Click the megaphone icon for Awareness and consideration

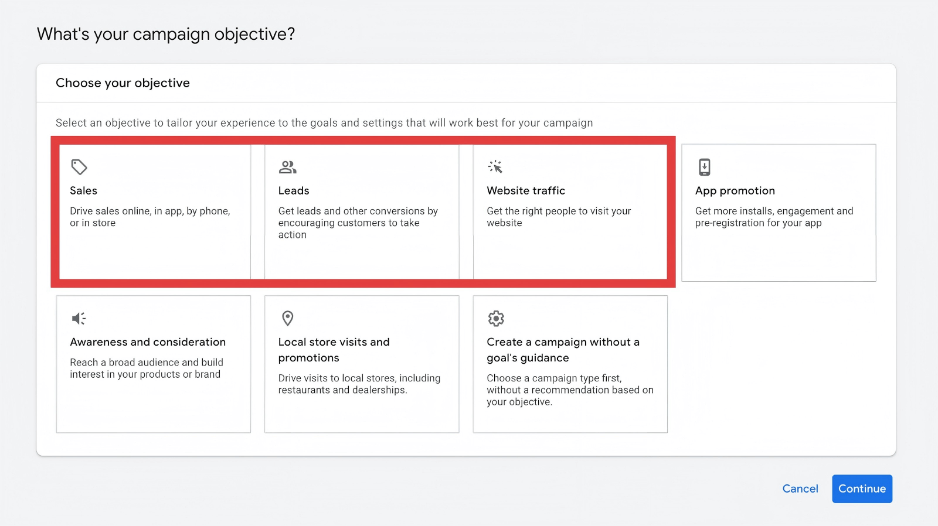coord(79,318)
